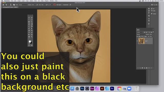Swap foreground and background colors
164x92 pixels.
(32, 41)
